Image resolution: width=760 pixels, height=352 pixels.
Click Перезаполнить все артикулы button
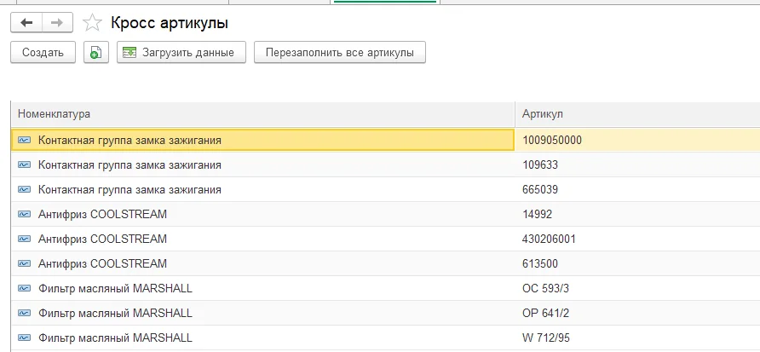pos(340,52)
